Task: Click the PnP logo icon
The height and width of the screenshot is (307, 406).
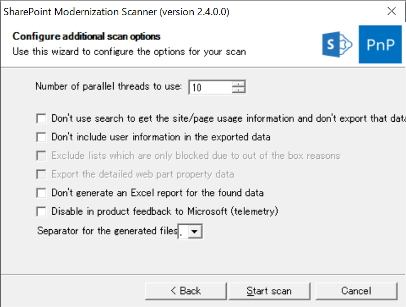Action: (x=380, y=45)
